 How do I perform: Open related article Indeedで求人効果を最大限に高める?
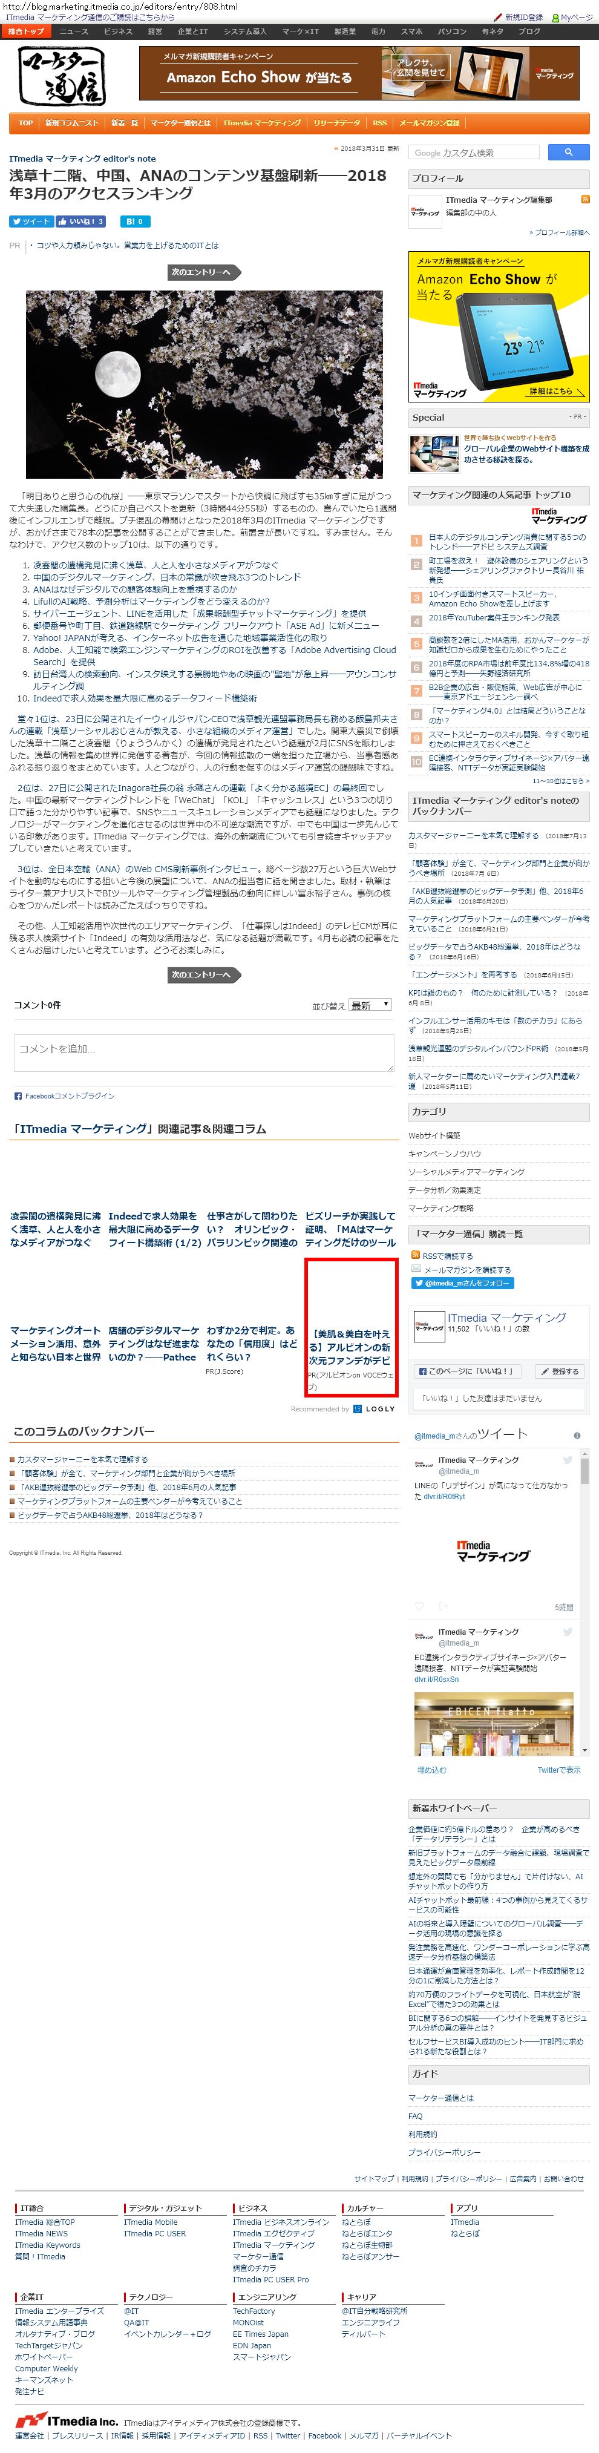tap(154, 1229)
